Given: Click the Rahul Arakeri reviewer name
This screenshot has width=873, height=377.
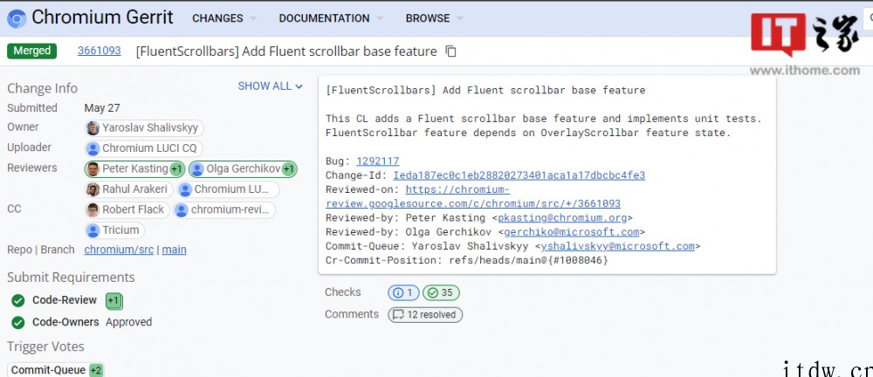Looking at the screenshot, I should [134, 189].
